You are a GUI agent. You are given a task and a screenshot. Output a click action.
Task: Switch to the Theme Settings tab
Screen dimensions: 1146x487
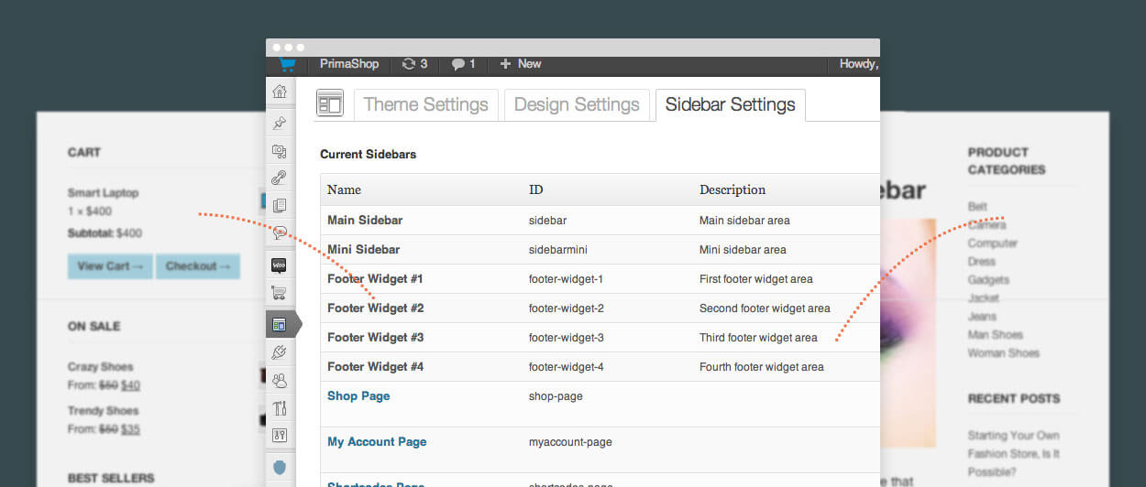(425, 104)
